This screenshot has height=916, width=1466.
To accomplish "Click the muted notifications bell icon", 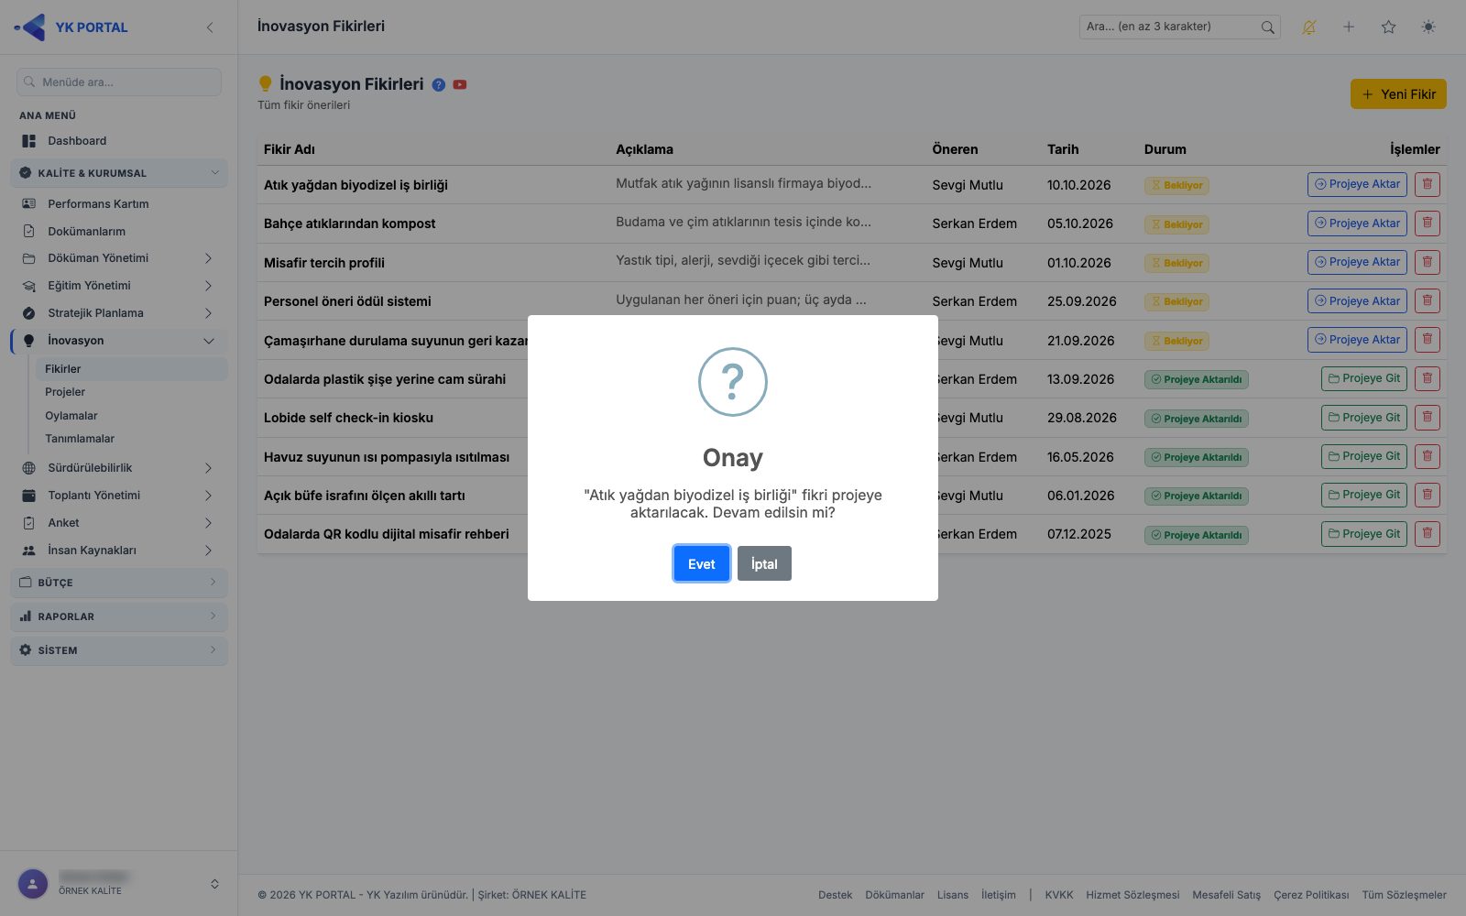I will [1309, 27].
